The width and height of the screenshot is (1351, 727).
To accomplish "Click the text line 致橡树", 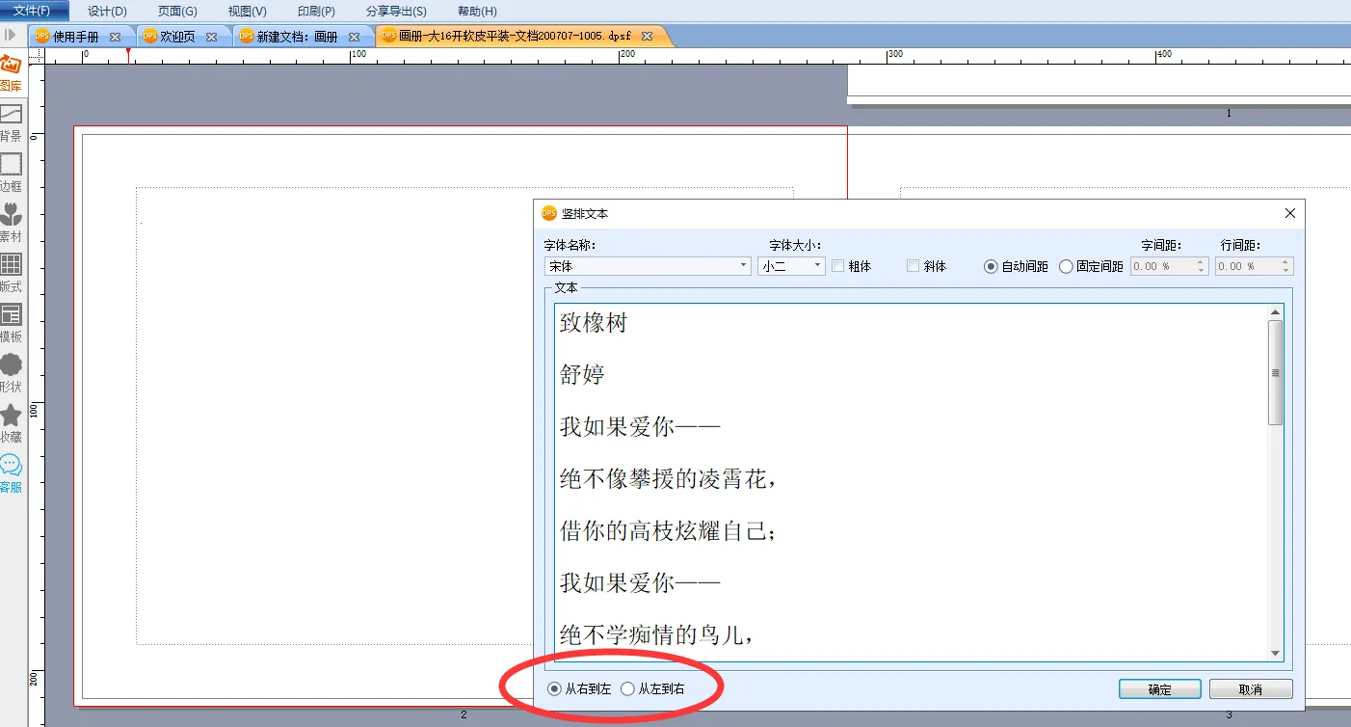I will (594, 323).
